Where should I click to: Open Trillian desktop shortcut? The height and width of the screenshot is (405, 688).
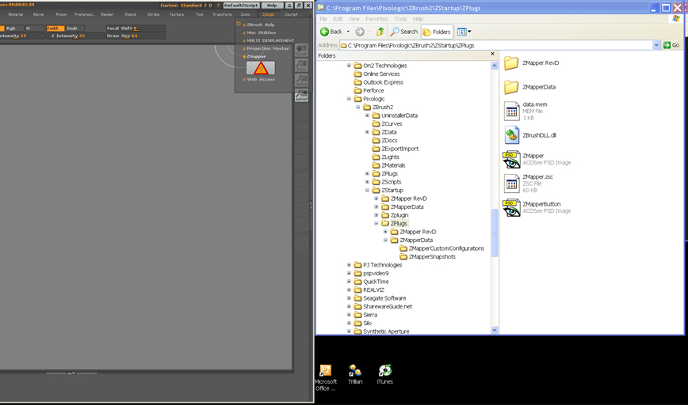pos(355,375)
